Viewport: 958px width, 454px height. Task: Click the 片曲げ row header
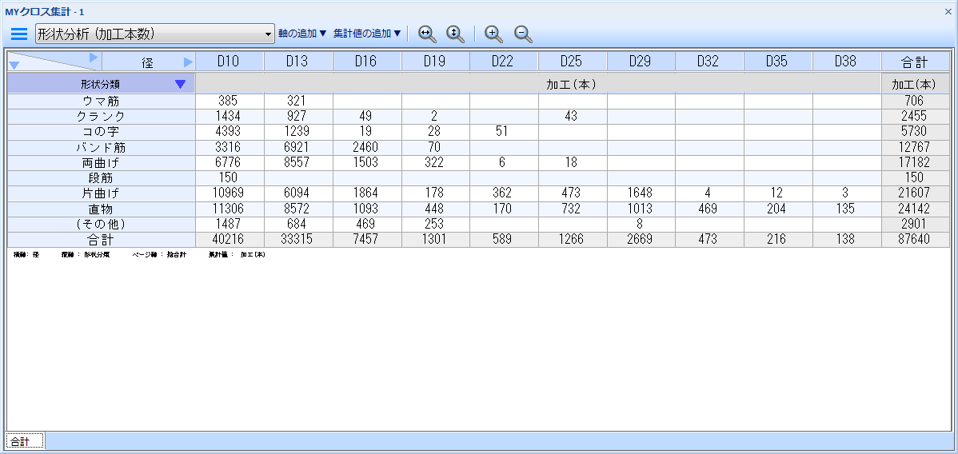pos(102,193)
